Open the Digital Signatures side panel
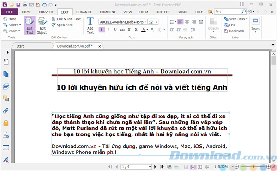This screenshot has width=277, height=171. [x=6, y=159]
